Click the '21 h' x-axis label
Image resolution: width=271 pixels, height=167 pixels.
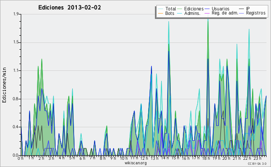[x=236, y=158]
